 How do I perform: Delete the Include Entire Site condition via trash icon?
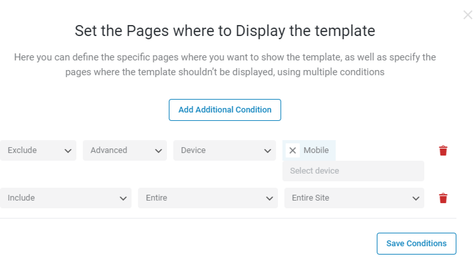click(443, 198)
